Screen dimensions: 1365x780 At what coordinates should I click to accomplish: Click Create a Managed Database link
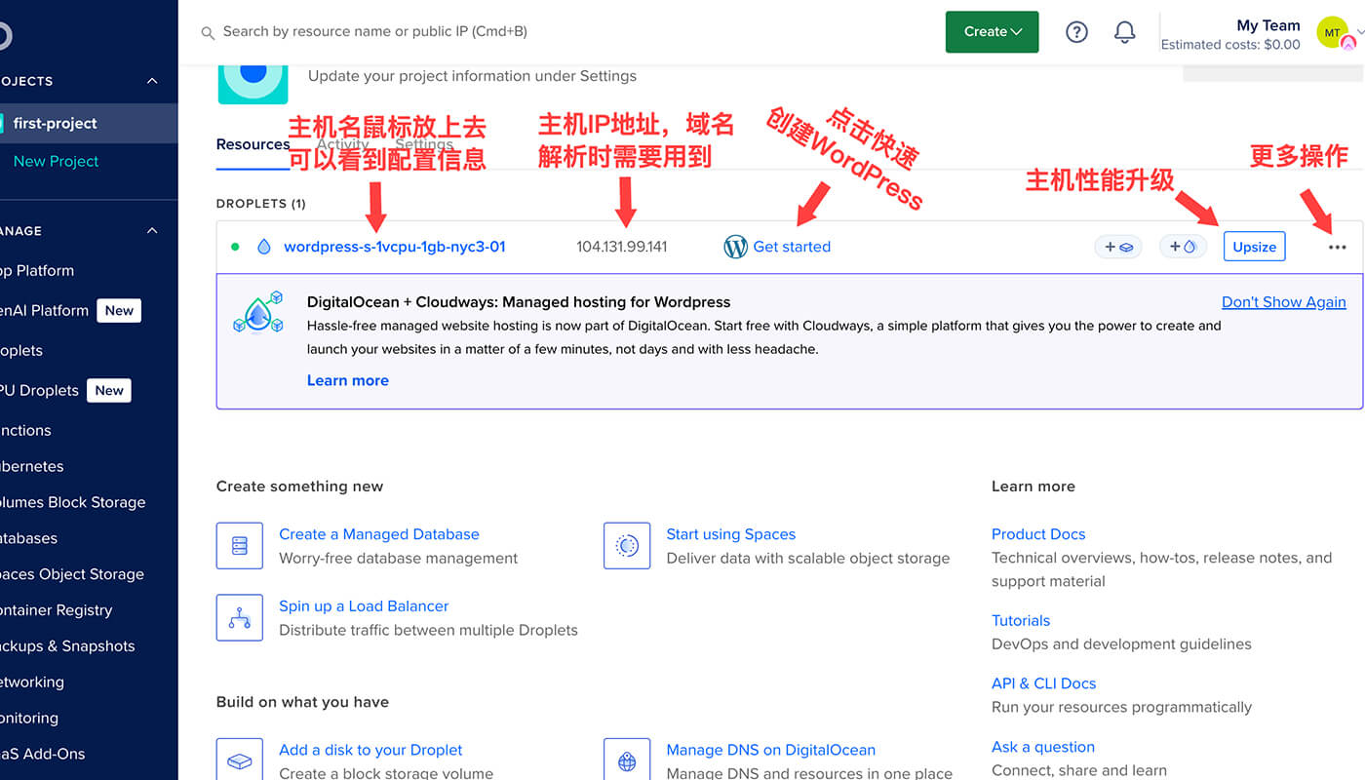click(379, 534)
